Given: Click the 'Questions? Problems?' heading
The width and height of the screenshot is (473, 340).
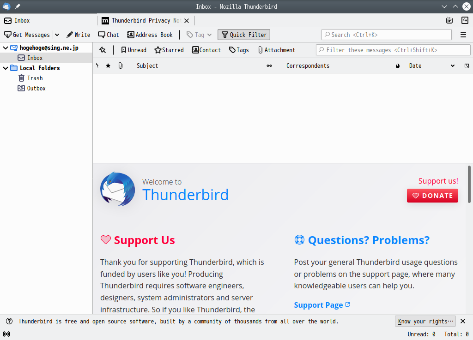Looking at the screenshot, I should [369, 240].
